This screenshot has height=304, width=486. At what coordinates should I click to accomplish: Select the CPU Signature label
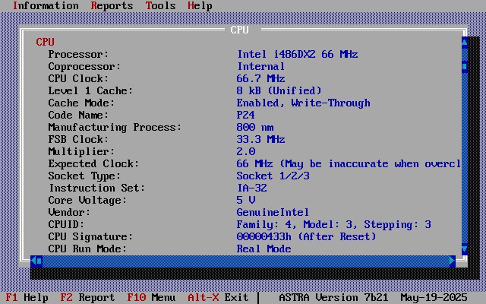coord(90,236)
